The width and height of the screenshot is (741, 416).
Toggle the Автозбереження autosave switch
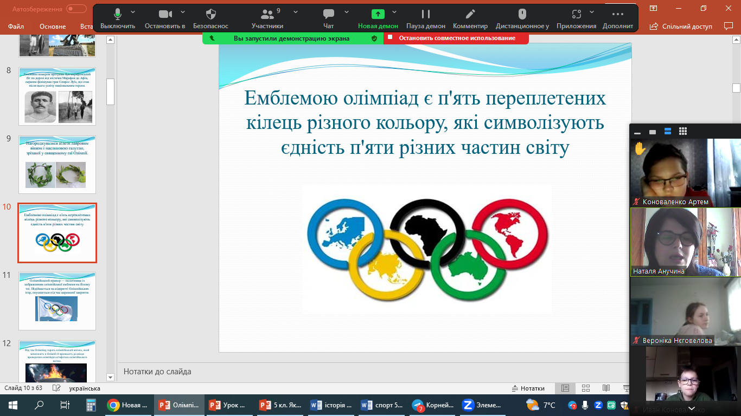tap(76, 9)
